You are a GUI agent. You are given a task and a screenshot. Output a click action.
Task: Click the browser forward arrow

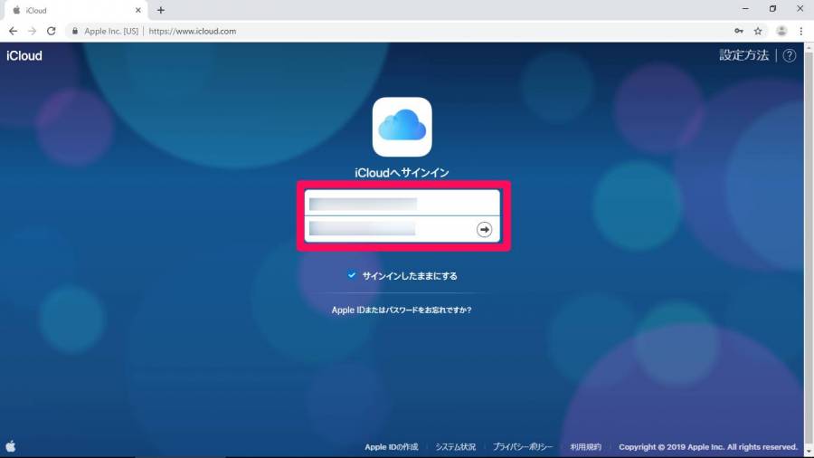click(33, 31)
